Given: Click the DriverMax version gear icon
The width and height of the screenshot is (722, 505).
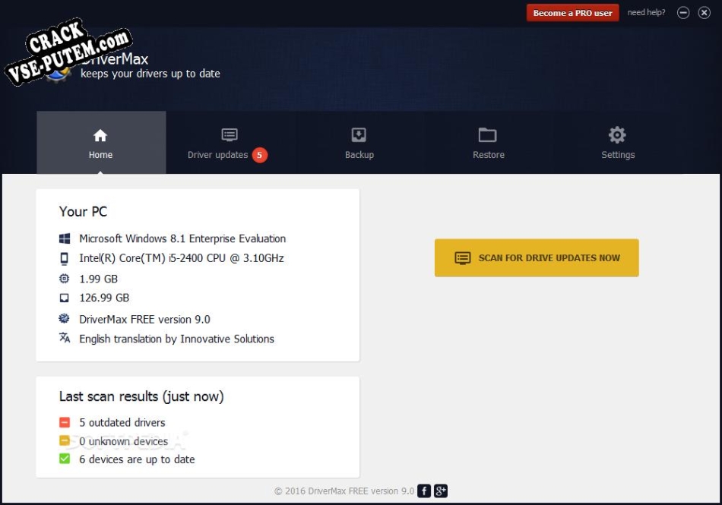Looking at the screenshot, I should click(64, 318).
